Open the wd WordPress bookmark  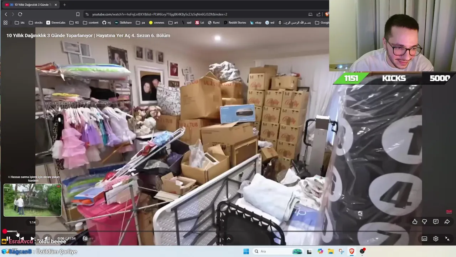coord(270,22)
